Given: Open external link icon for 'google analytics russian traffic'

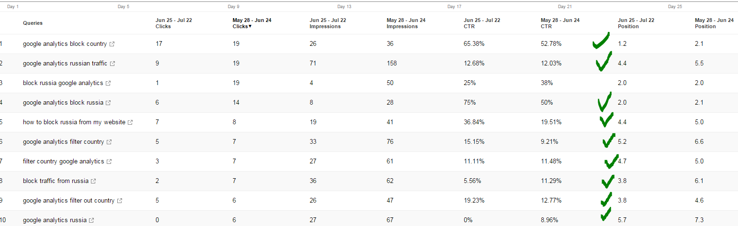Looking at the screenshot, I should coord(112,64).
